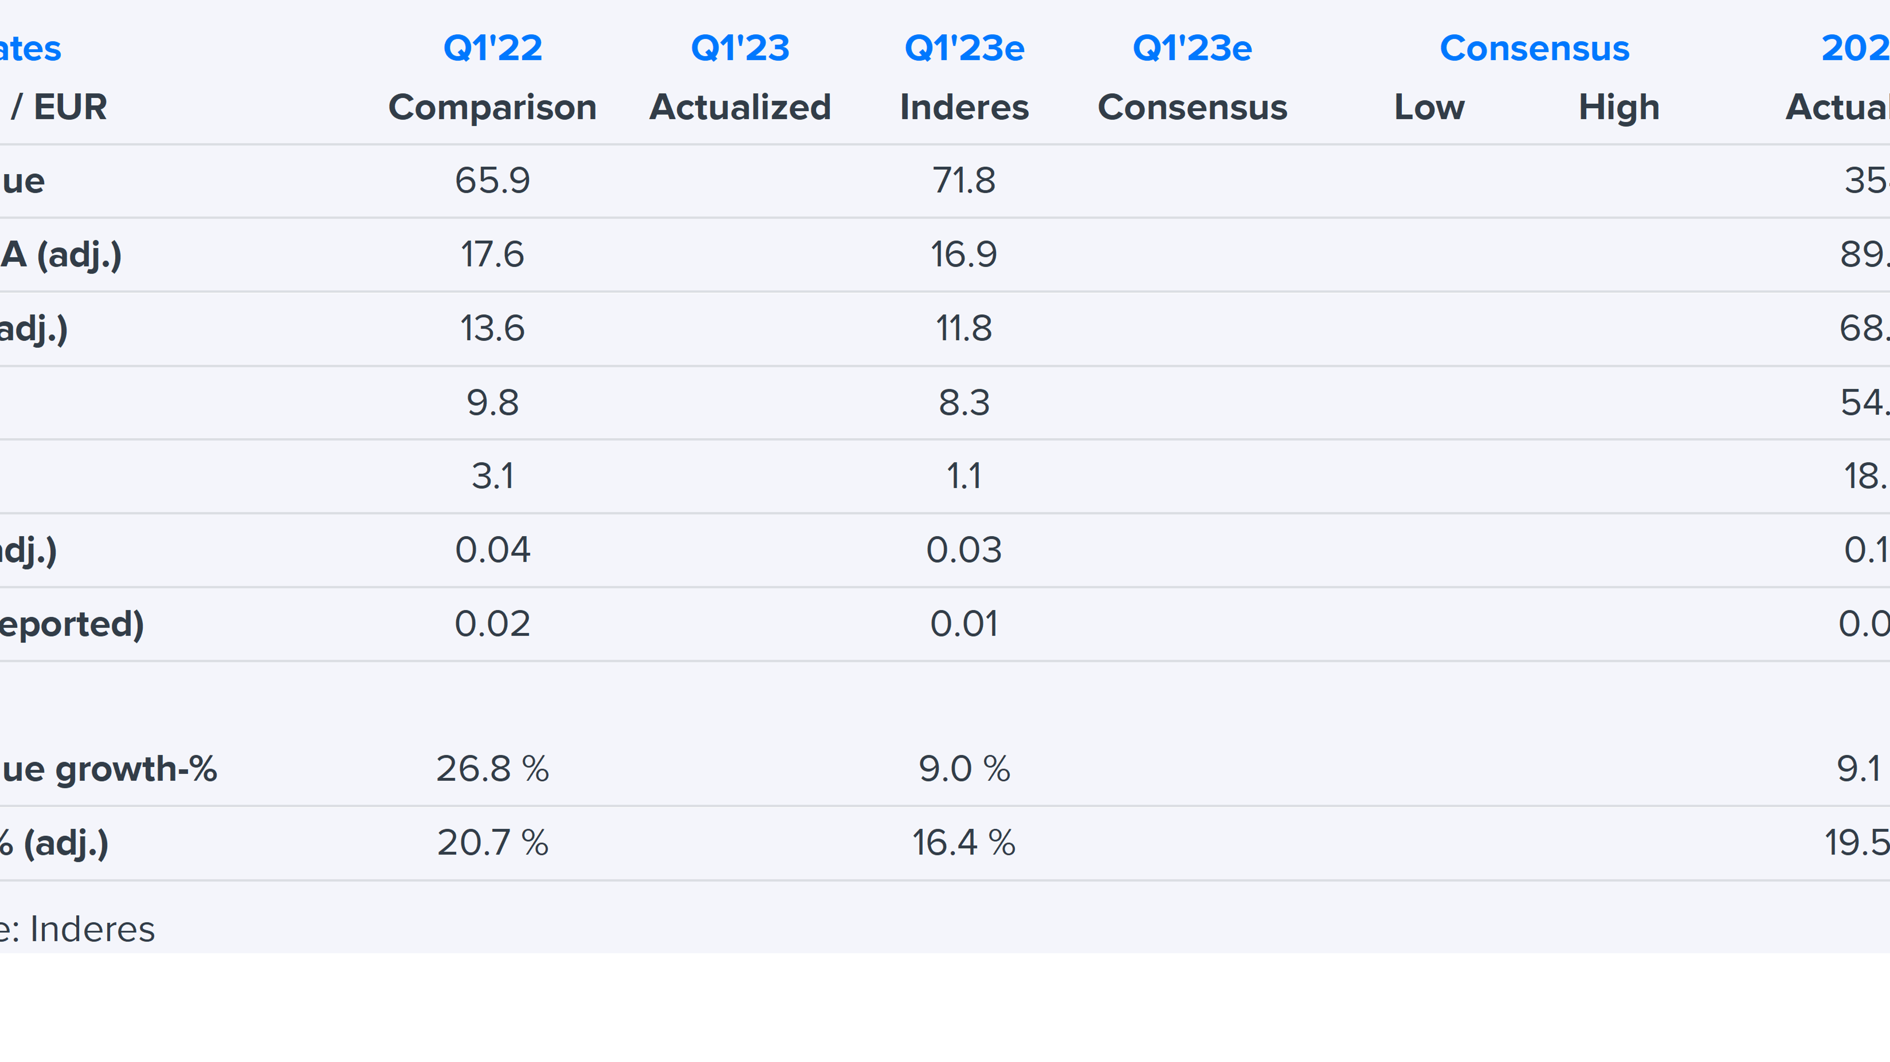Select the 17.6 value in Comparison column
The width and height of the screenshot is (1890, 1062).
[492, 254]
